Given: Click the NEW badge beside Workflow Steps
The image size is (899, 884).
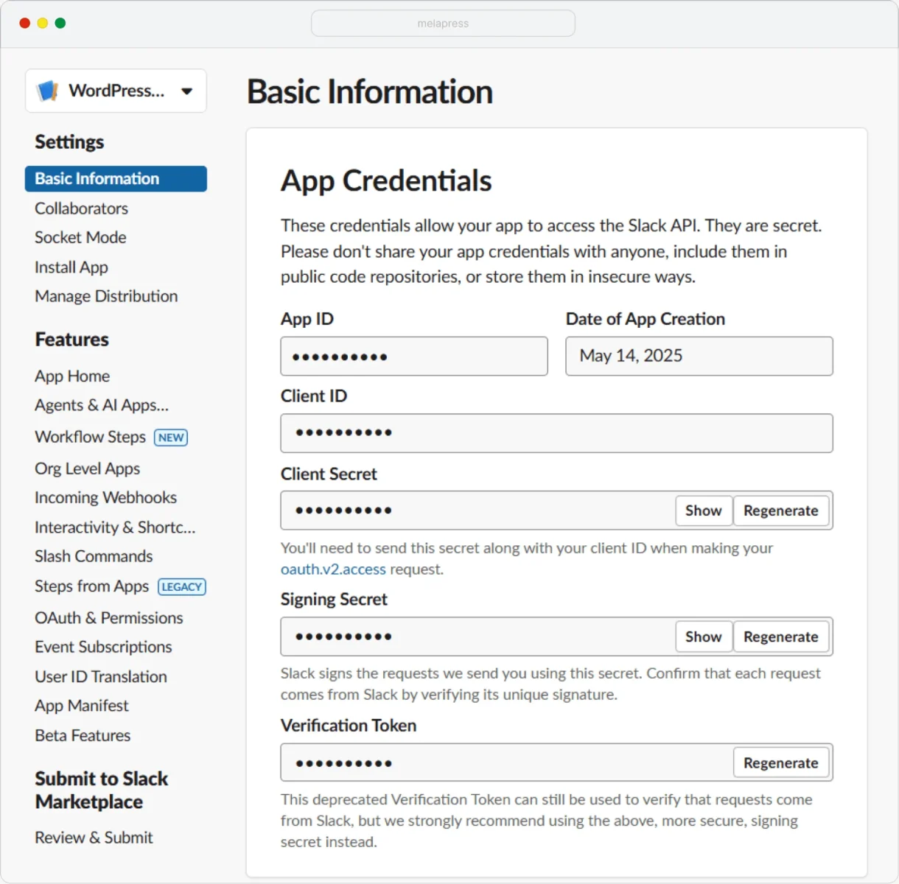Looking at the screenshot, I should (171, 438).
